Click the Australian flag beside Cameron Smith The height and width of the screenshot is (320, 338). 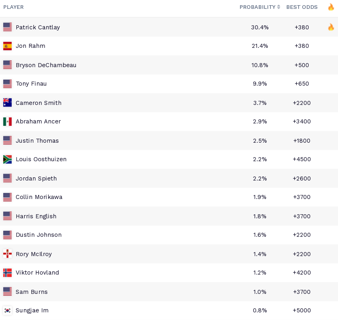point(7,103)
